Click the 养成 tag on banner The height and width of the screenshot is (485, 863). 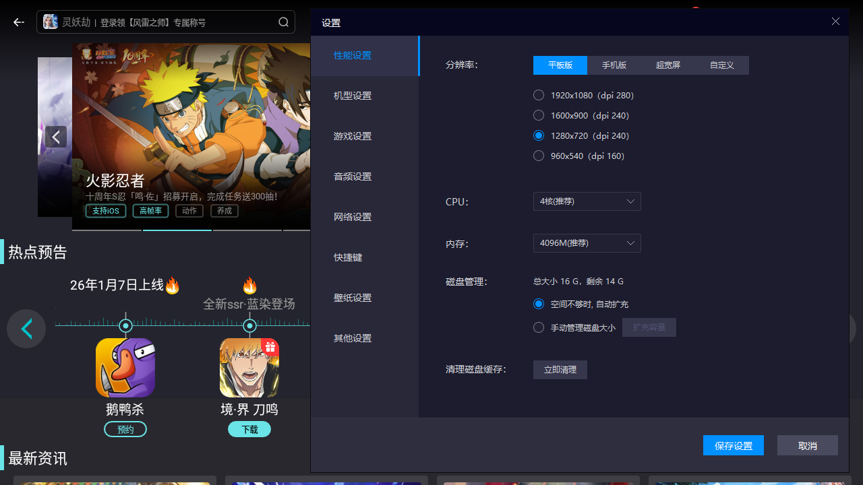(x=225, y=211)
